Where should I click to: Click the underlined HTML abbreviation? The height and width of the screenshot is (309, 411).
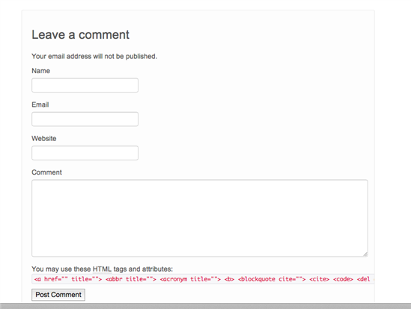[102, 269]
